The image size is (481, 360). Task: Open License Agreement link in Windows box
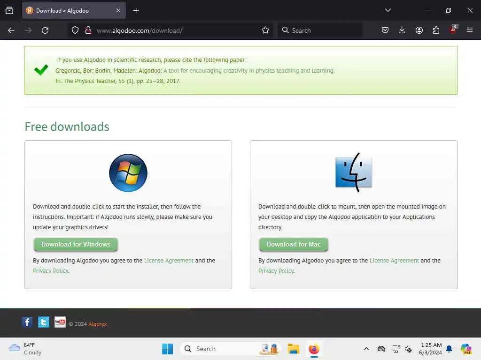(x=169, y=261)
